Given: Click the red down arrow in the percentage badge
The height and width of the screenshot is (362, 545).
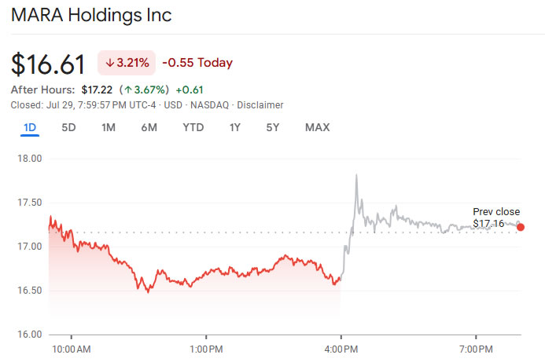Looking at the screenshot, I should tap(109, 63).
